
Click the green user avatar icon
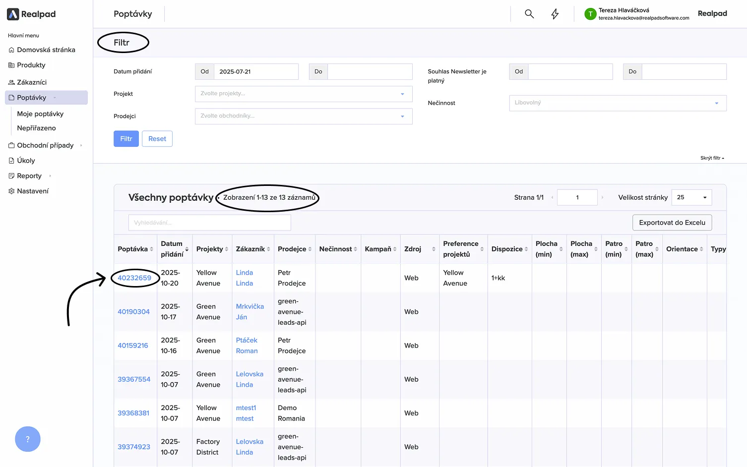pos(590,14)
